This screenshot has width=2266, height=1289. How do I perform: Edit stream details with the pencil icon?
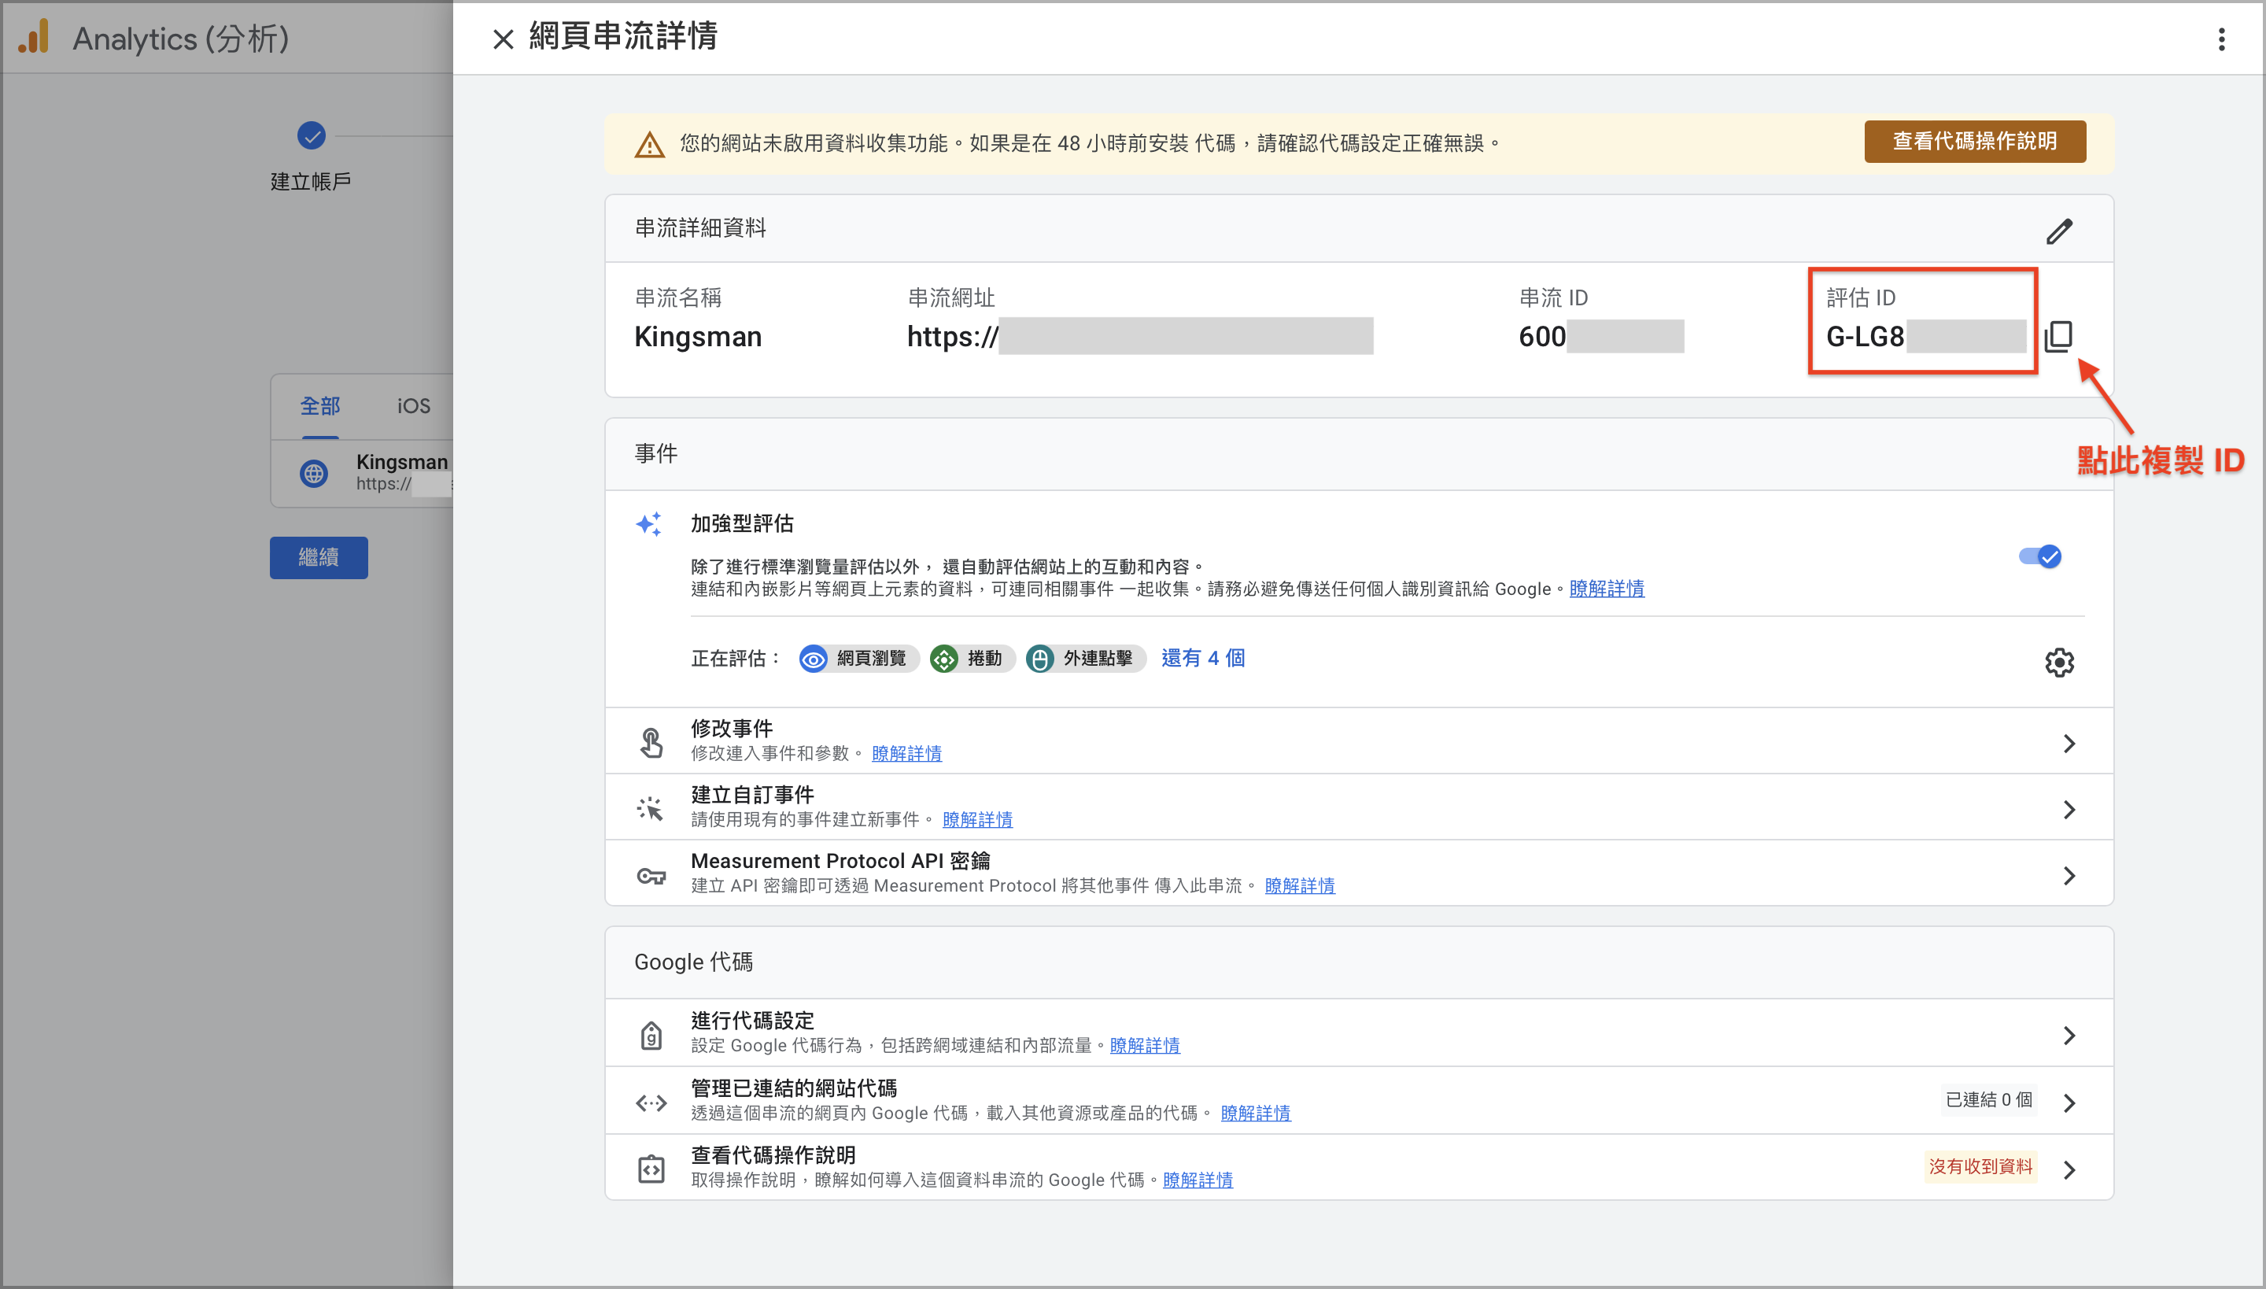tap(2059, 231)
